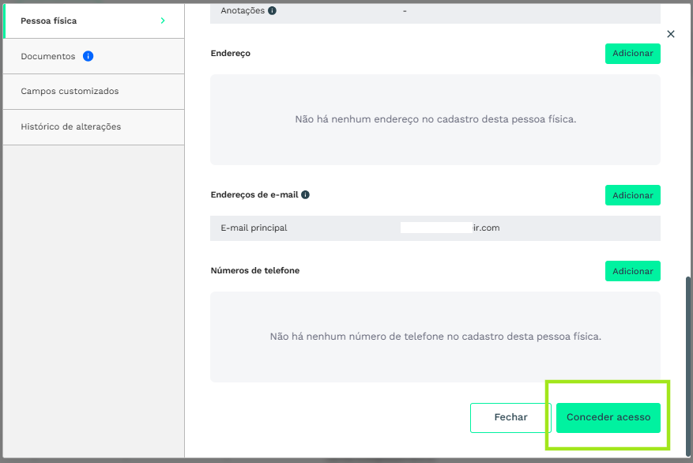
Task: Expand the Pessoa física chevron arrow
Action: (163, 21)
